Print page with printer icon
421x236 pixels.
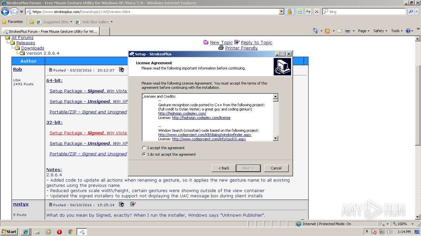pos(348,31)
